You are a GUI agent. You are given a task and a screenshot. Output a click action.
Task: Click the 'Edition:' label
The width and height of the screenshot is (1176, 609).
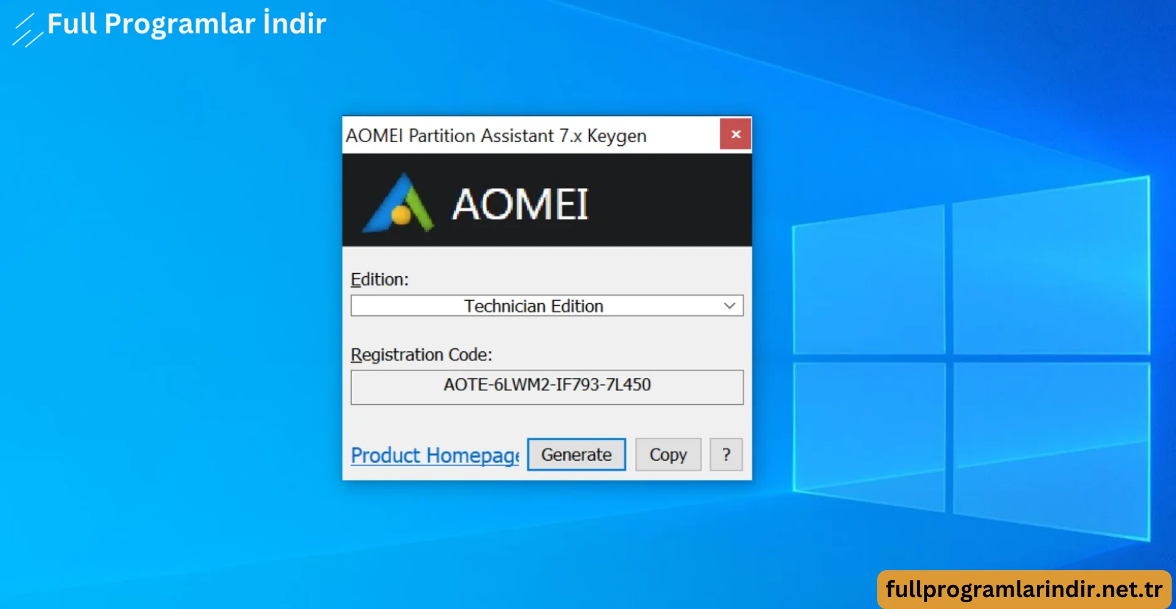coord(379,279)
